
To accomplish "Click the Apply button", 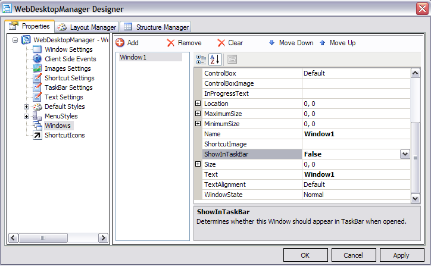I will pos(401,255).
